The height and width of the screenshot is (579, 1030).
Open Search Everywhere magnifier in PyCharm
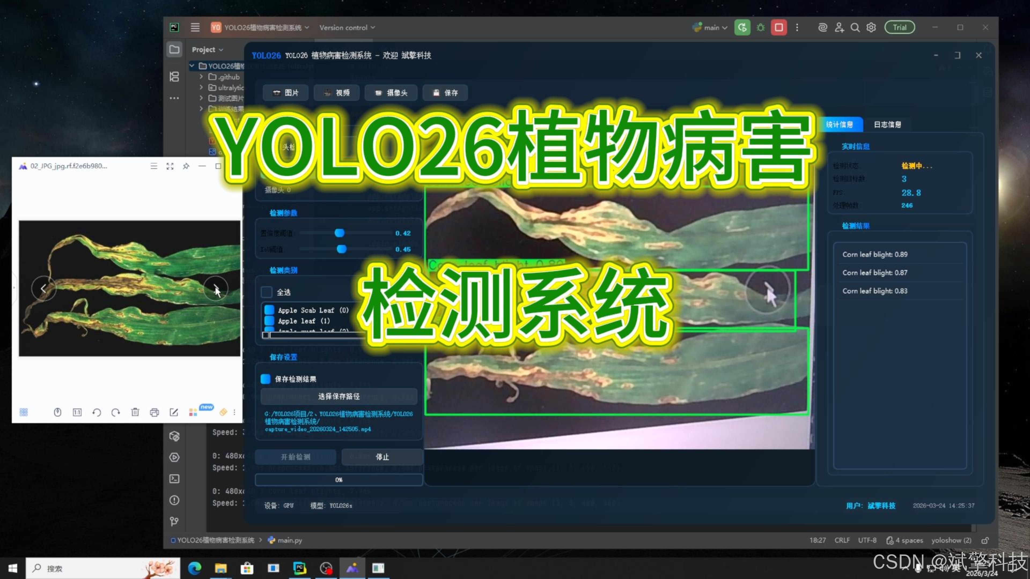coord(855,28)
